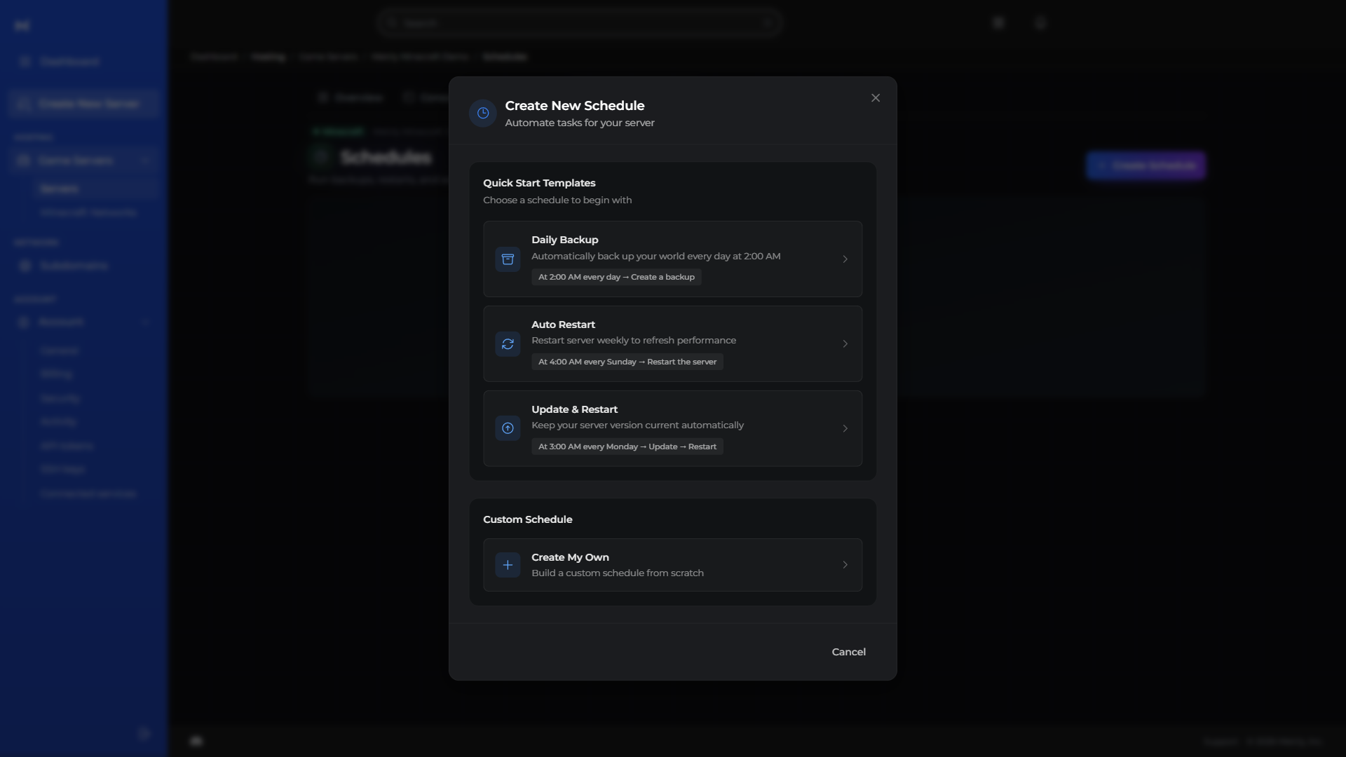Click the clock icon beside Create New Schedule

[x=483, y=114]
